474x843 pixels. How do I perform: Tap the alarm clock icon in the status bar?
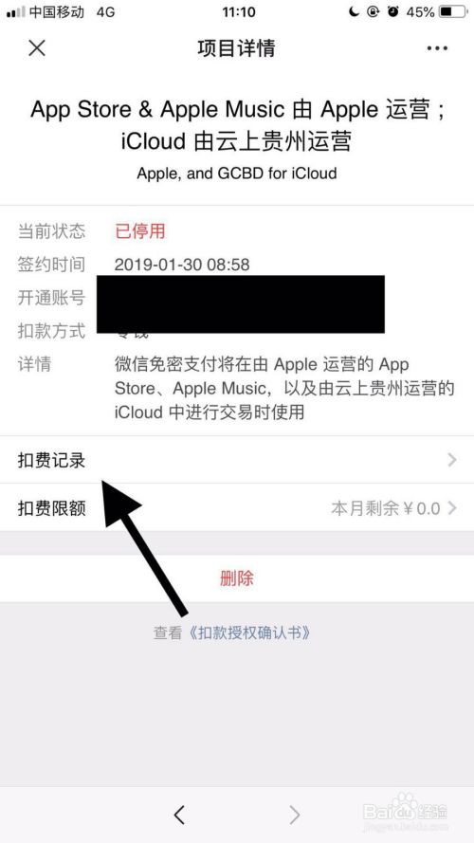pyautogui.click(x=393, y=11)
